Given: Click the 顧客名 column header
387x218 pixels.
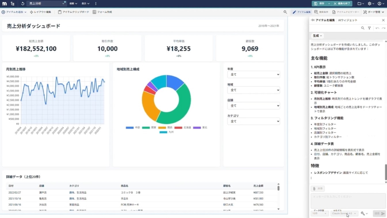Looking at the screenshot, I should pyautogui.click(x=227, y=186).
